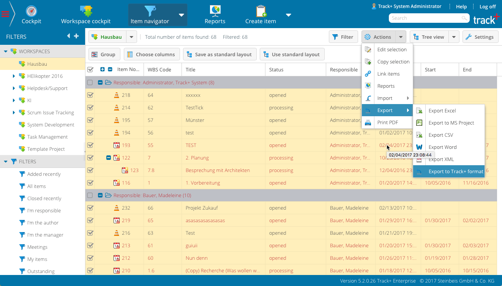
Task: Click the Search input field
Action: (x=425, y=18)
